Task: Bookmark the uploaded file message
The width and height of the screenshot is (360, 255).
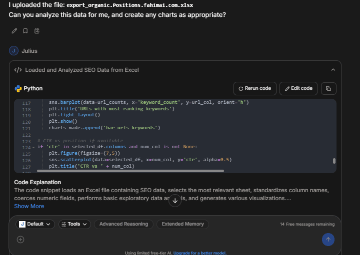Action: (25, 31)
